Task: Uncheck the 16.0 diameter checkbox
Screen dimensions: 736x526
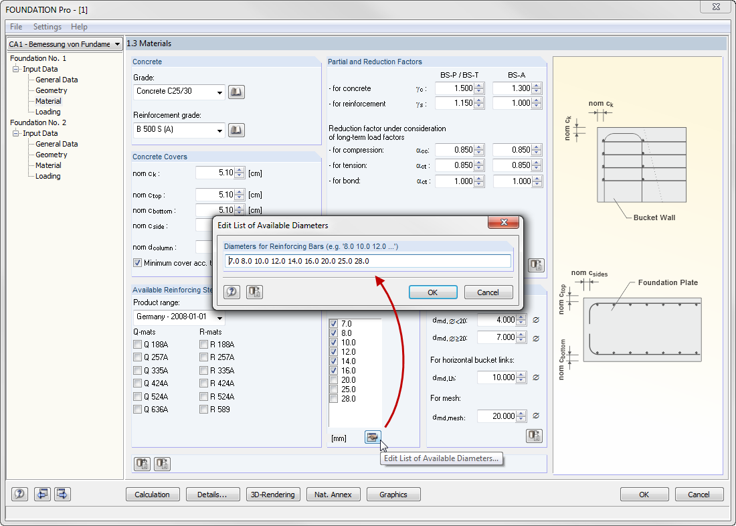Action: point(334,371)
